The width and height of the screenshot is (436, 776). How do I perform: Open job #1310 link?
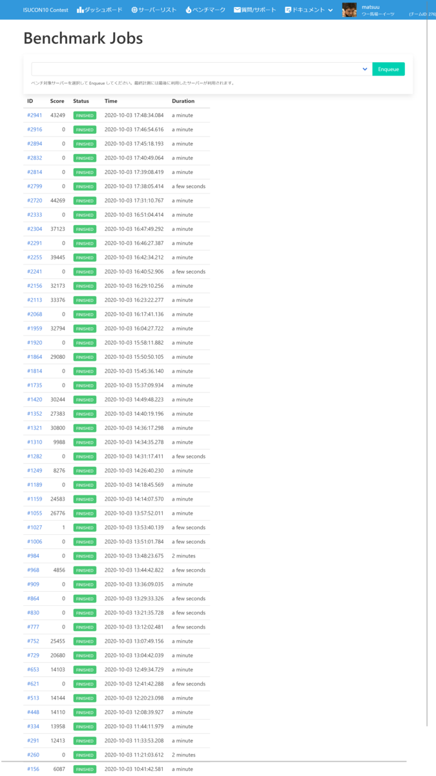[x=34, y=442]
